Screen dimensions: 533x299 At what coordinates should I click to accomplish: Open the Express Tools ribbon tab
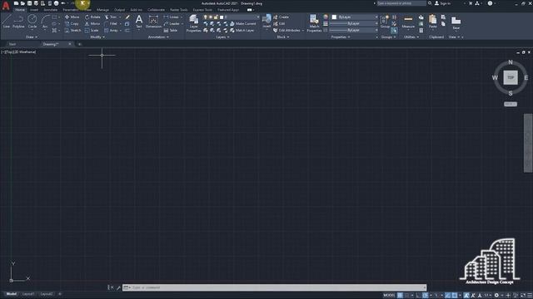point(202,10)
